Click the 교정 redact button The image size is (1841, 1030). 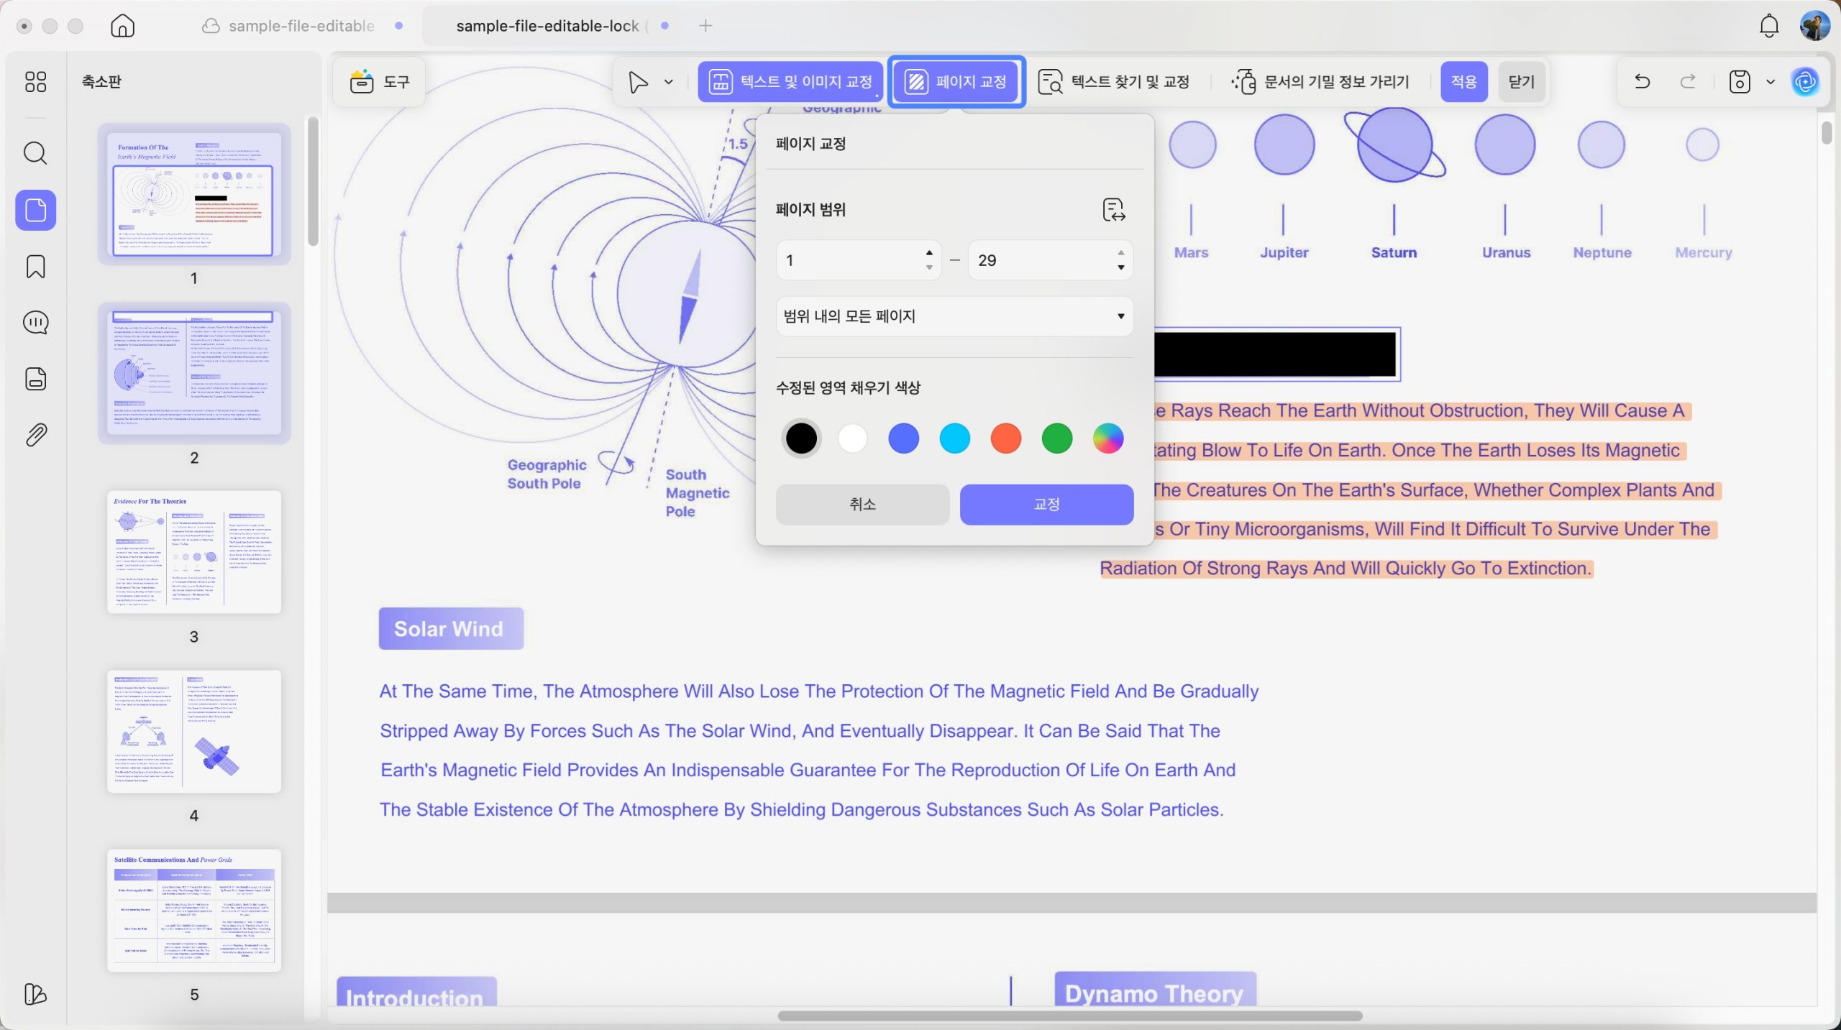[x=1046, y=505]
